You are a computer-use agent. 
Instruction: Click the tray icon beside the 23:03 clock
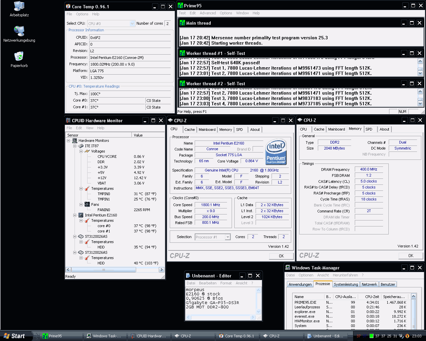tap(407, 336)
